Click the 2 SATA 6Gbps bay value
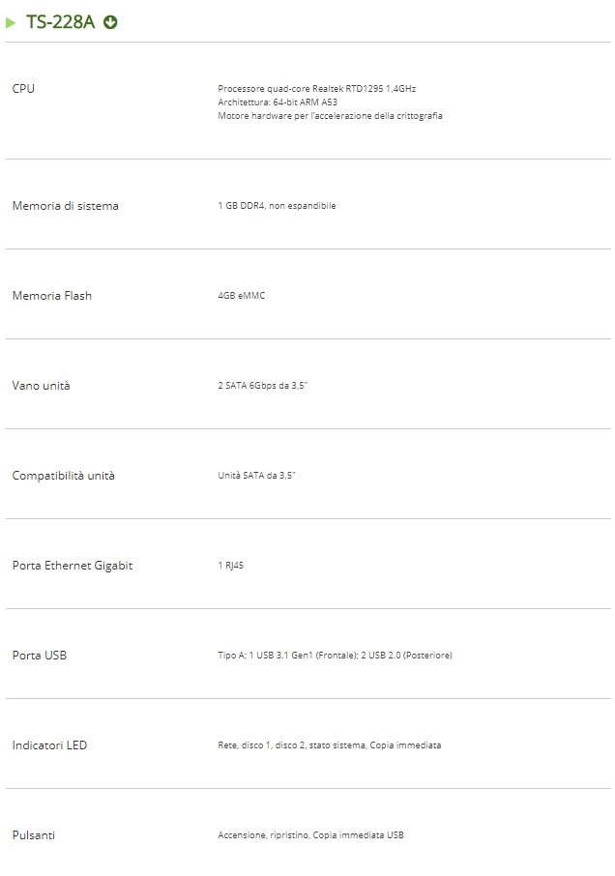The height and width of the screenshot is (876, 615). tap(263, 386)
